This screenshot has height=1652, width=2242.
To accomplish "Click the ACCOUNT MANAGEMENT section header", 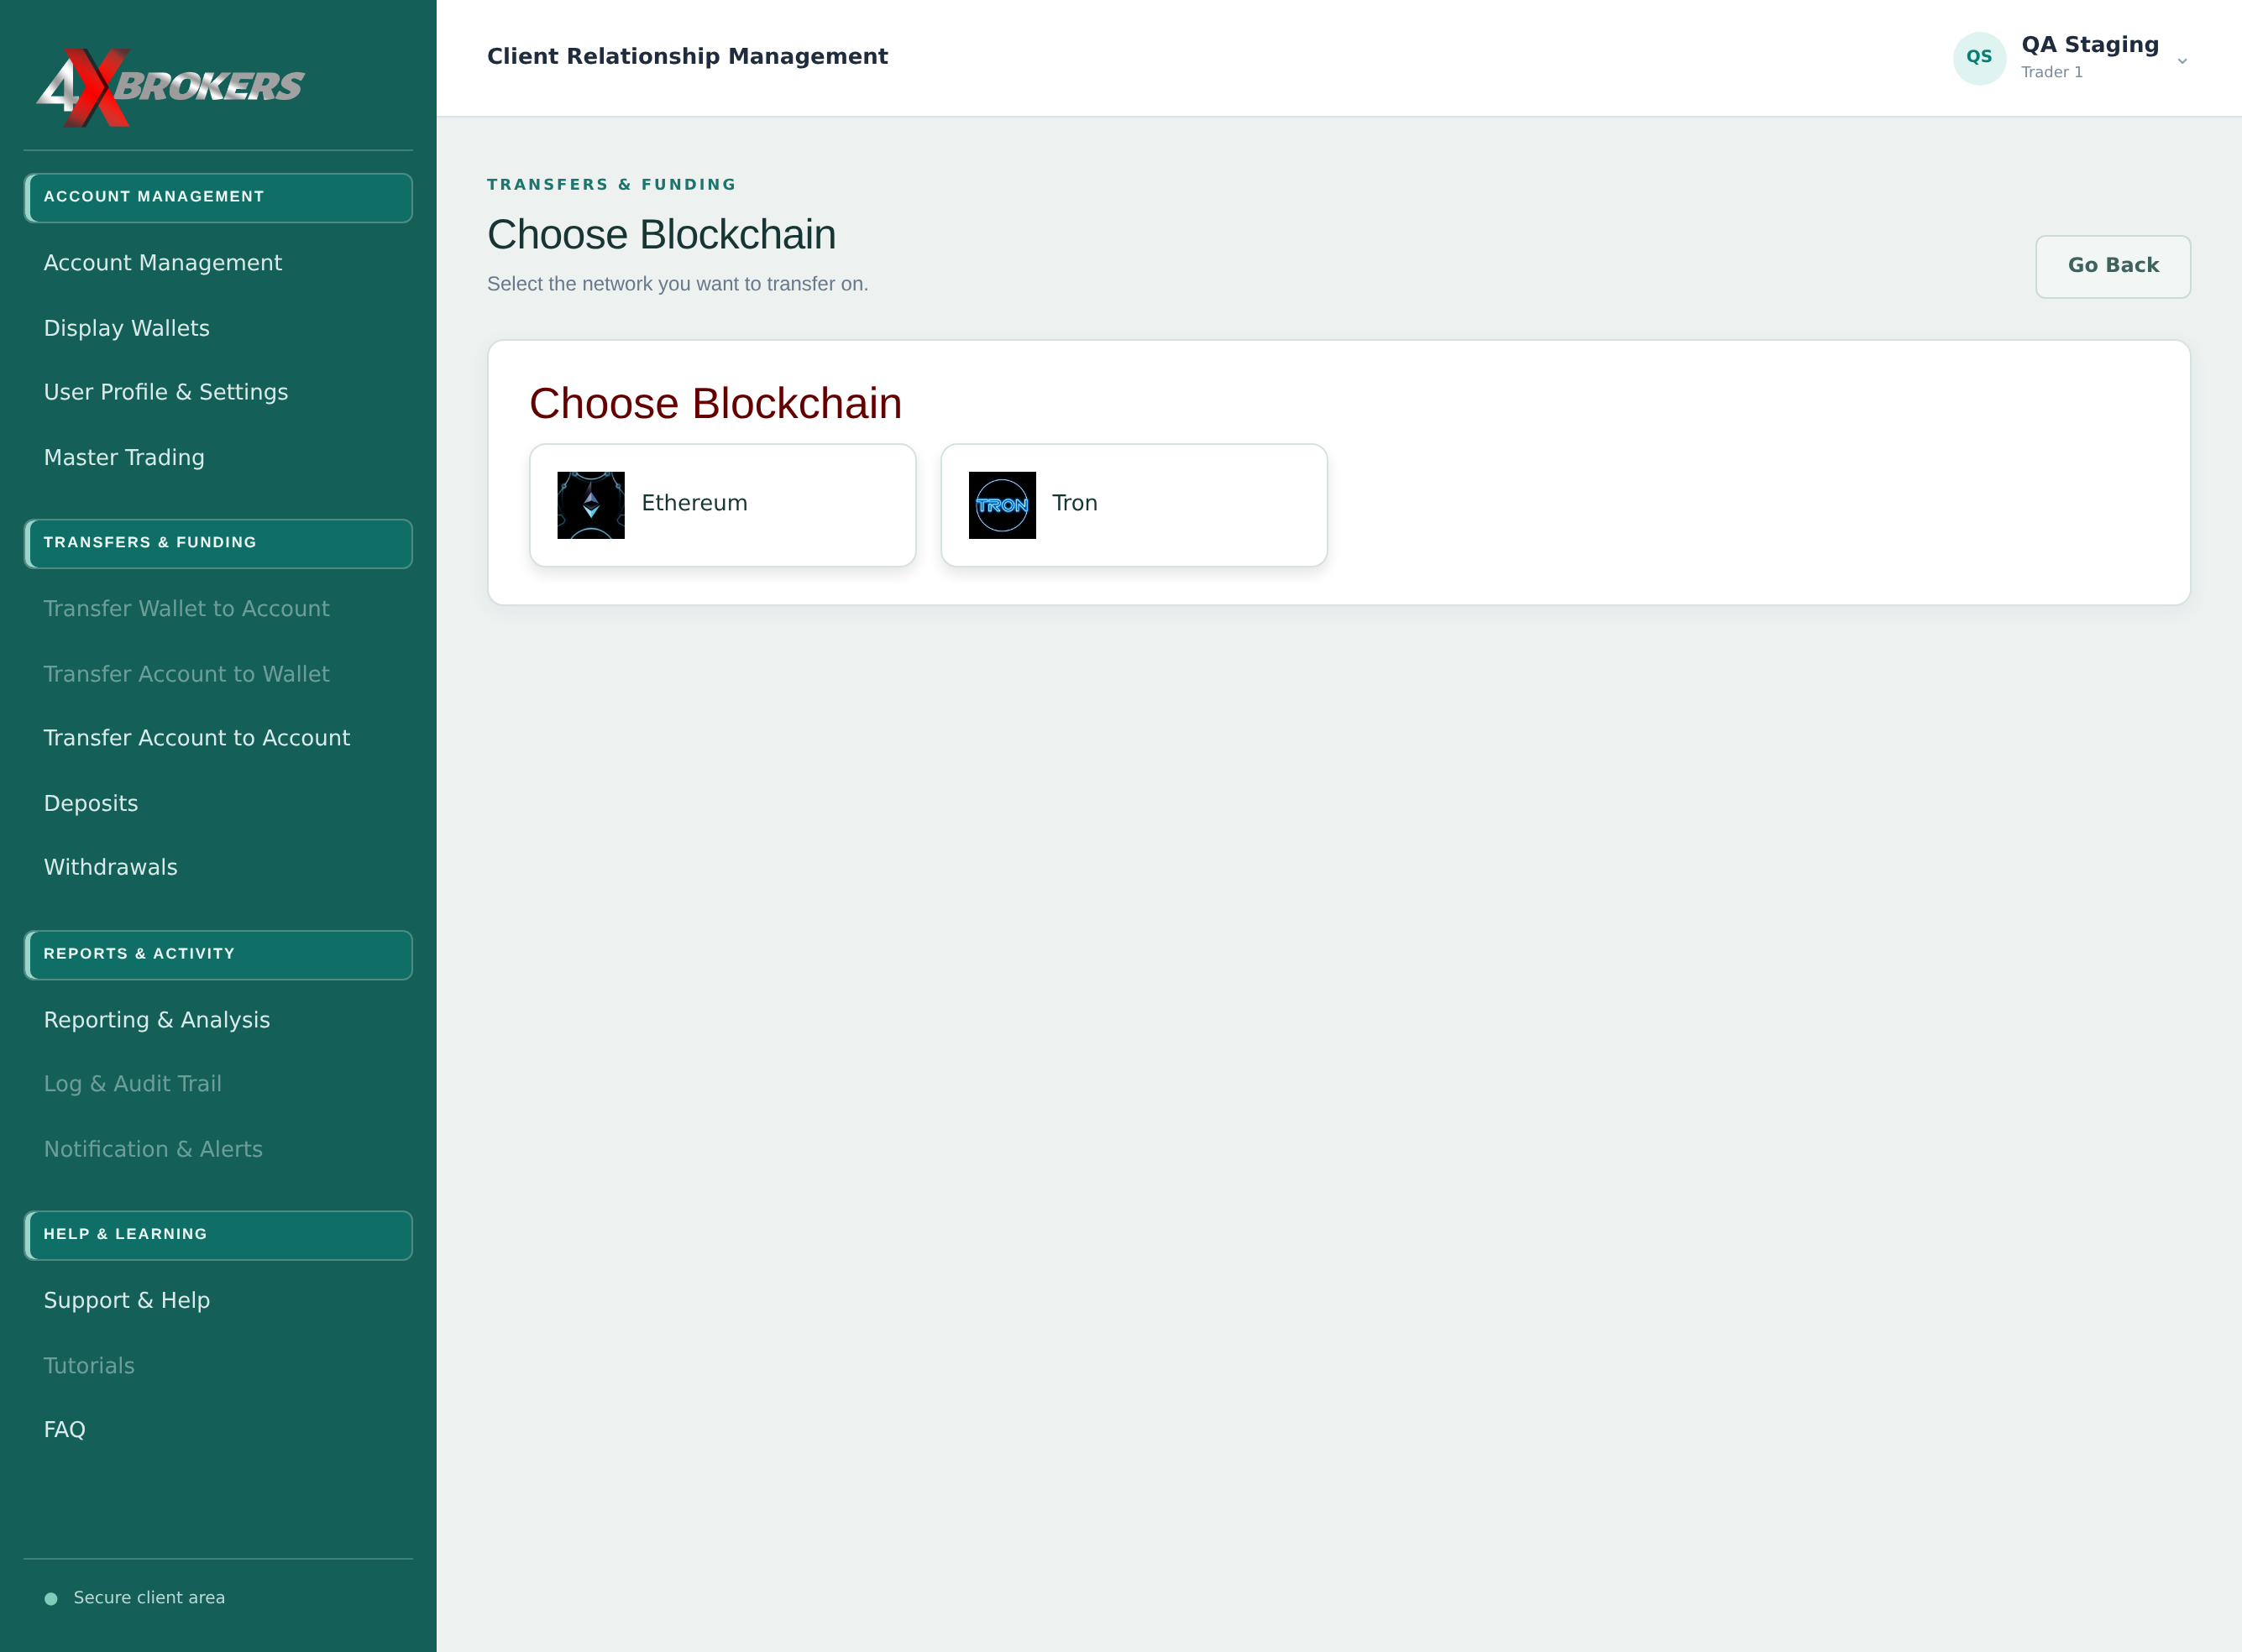I will [218, 198].
